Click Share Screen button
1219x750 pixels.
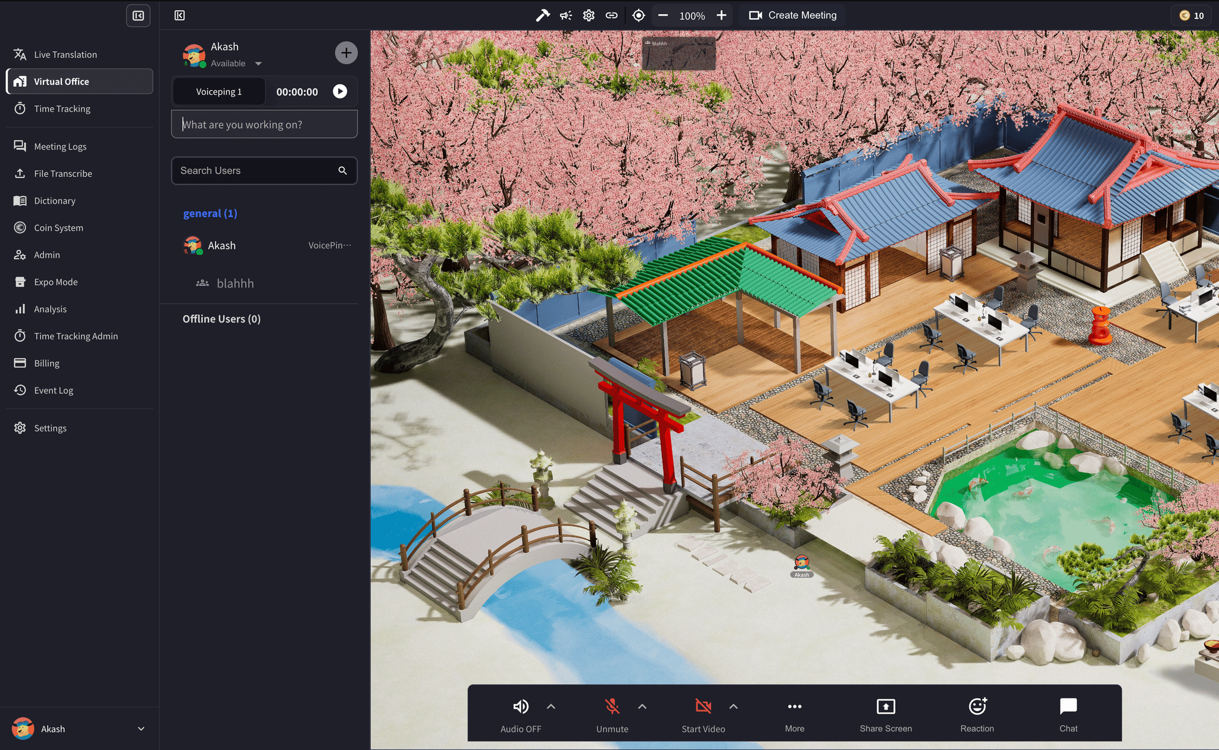[886, 715]
